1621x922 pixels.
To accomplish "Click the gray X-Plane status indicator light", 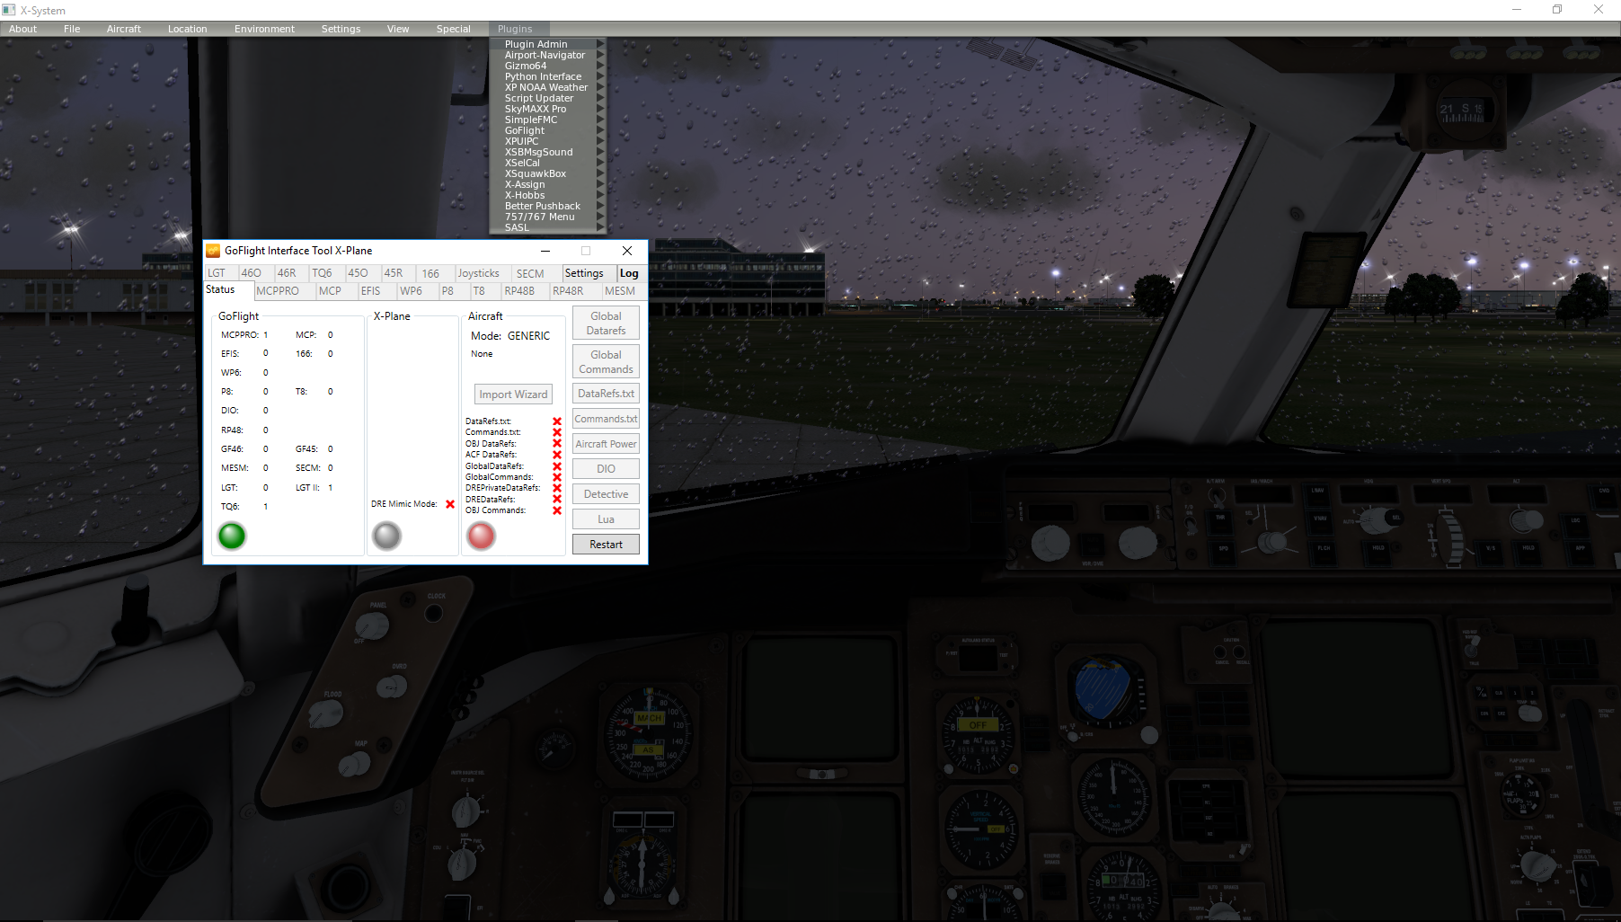I will (x=386, y=536).
